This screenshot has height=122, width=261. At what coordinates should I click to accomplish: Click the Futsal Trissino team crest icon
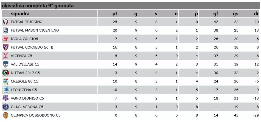coord(6,22)
